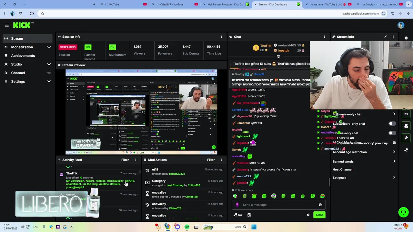Open Set goals settings arrow
Screen dimensions: 413x232
click(394, 178)
